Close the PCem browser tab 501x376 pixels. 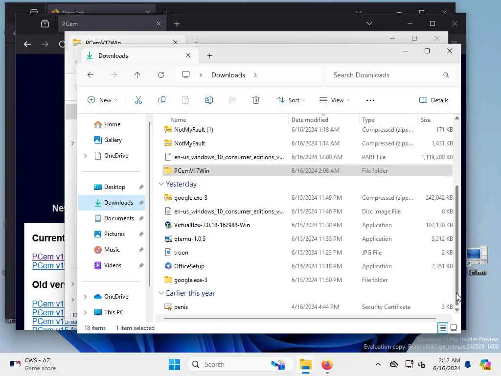[x=158, y=23]
